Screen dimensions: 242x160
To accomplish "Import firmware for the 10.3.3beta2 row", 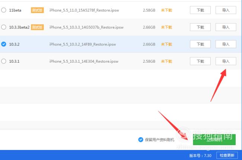I will point(226,27).
